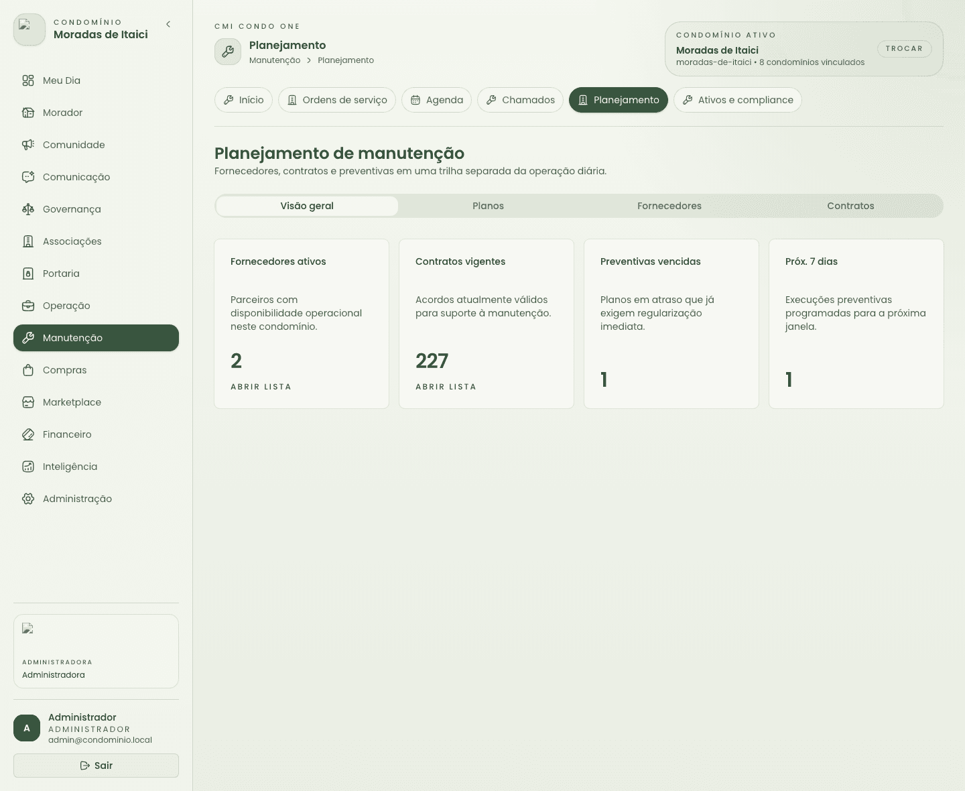Open list under Contratos vigentes card
This screenshot has width=965, height=791.
tap(446, 387)
